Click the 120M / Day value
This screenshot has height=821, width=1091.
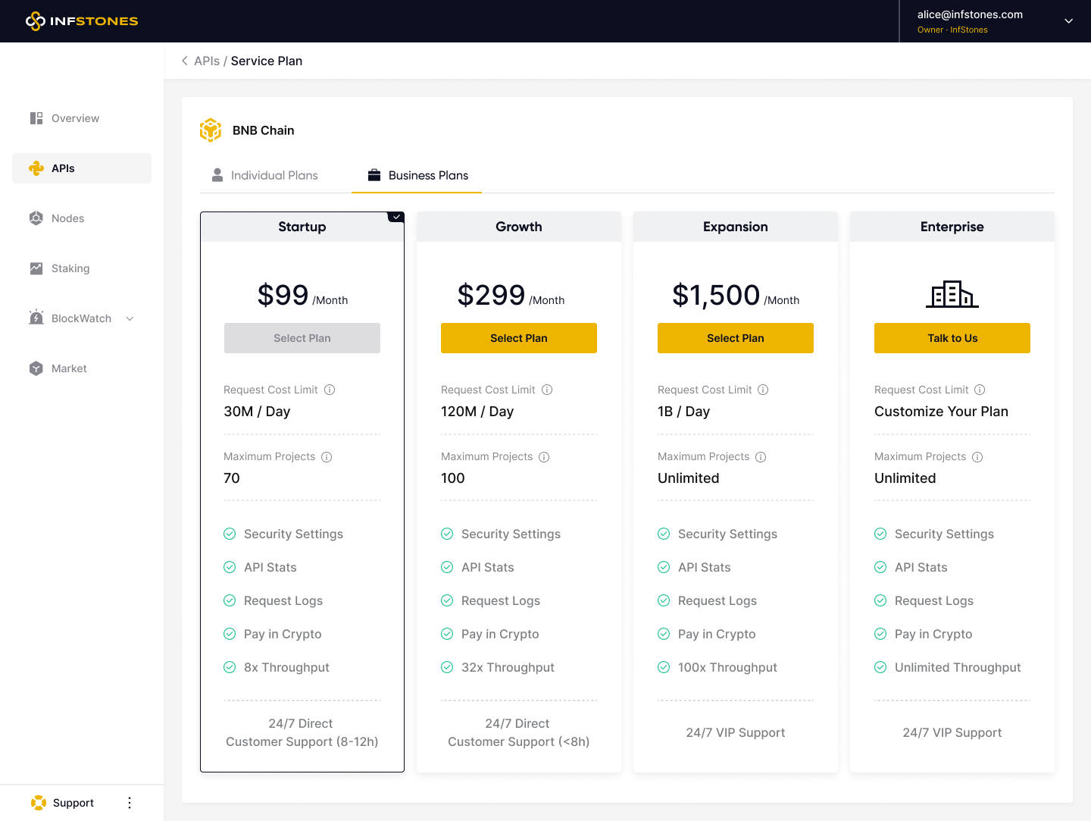coord(477,412)
